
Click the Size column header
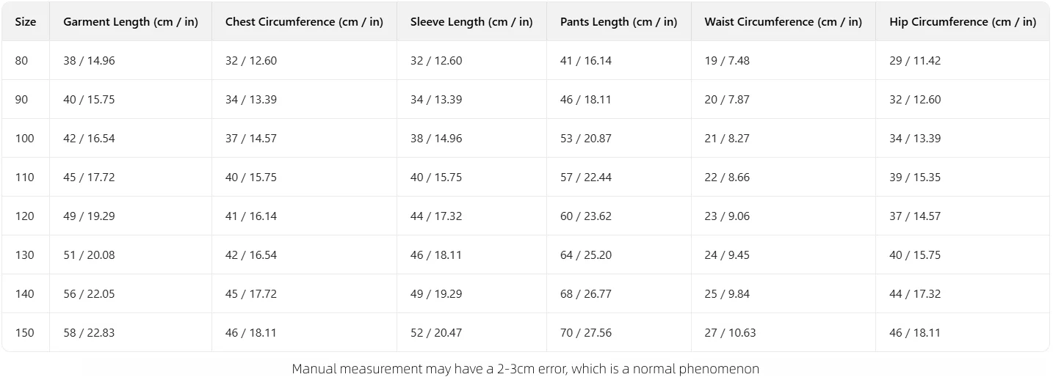26,22
